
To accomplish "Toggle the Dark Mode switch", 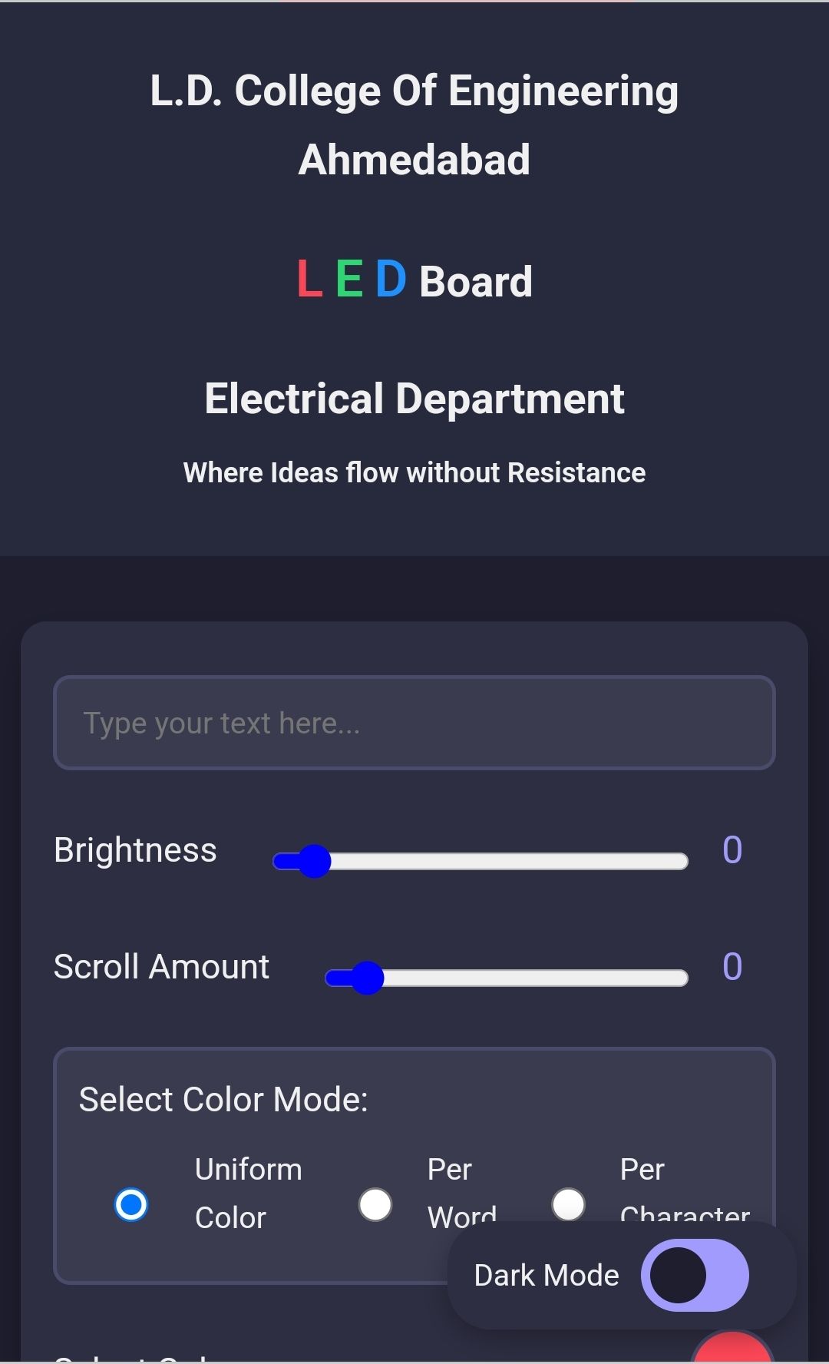I will 695,1276.
